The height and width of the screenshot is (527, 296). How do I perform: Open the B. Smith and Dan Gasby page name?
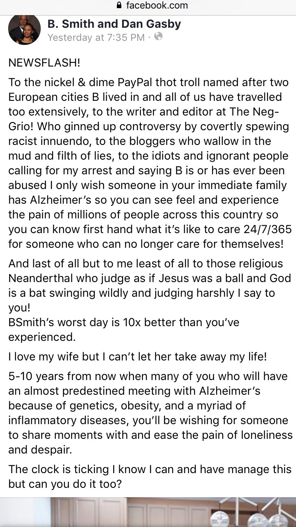tap(114, 24)
